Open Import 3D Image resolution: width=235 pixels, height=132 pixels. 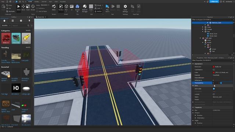pyautogui.click(x=77, y=8)
